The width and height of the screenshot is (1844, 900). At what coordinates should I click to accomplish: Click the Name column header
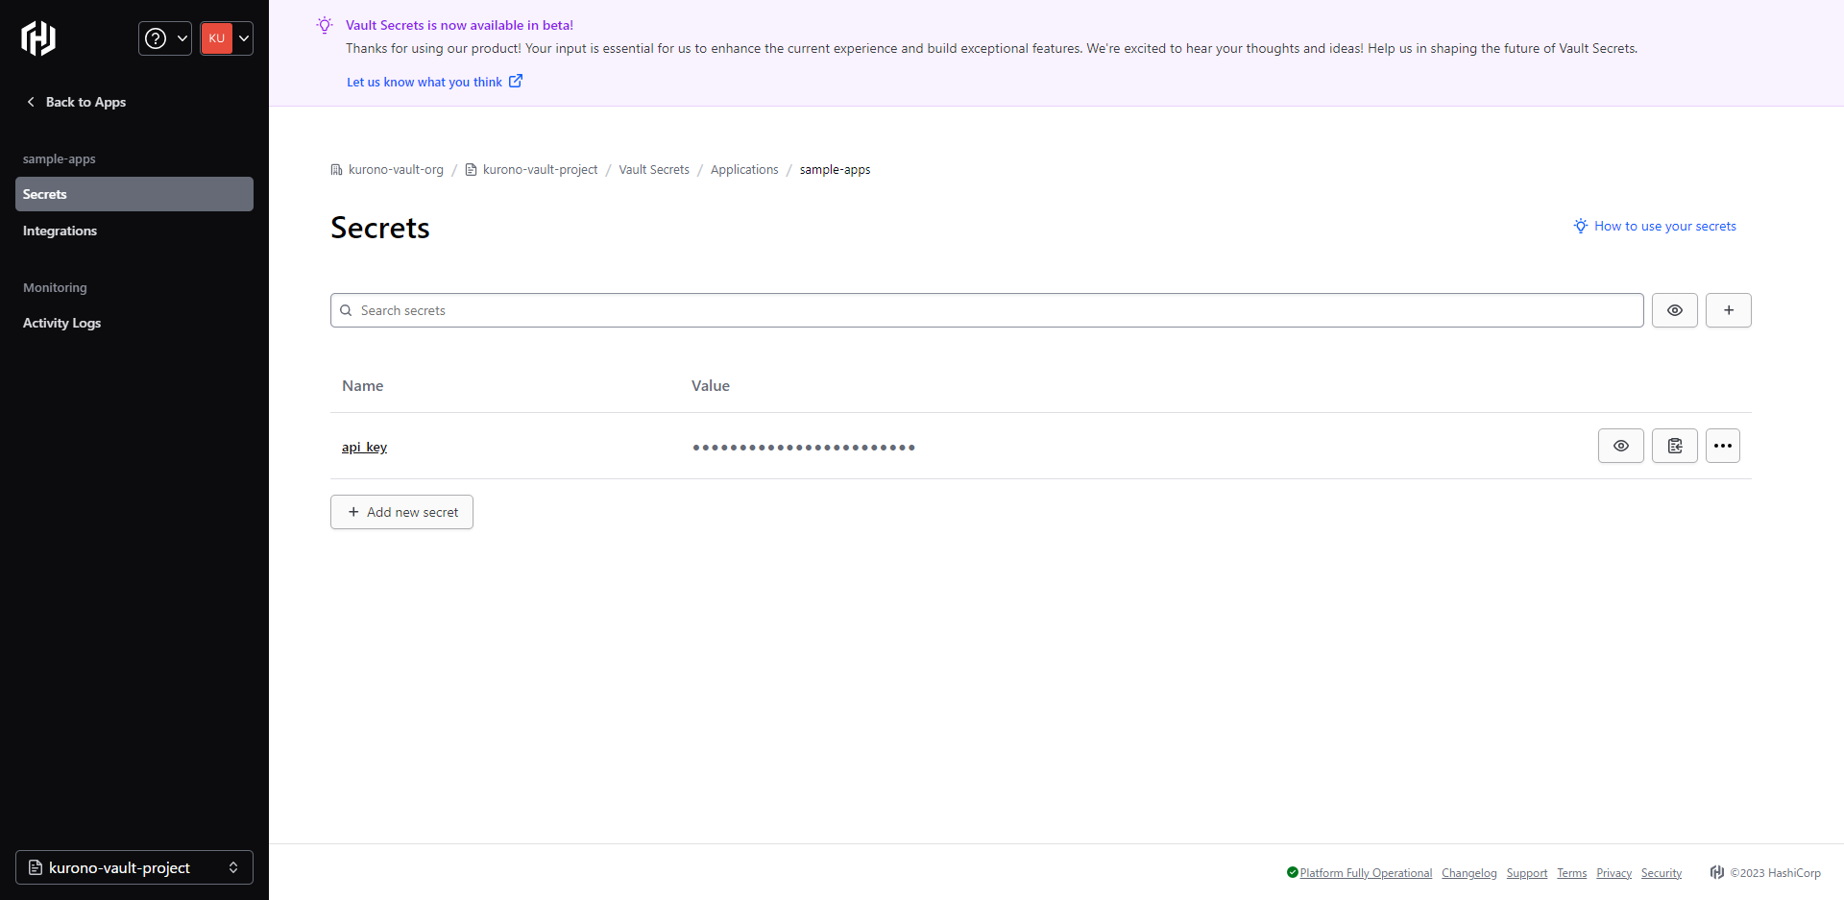tap(363, 385)
